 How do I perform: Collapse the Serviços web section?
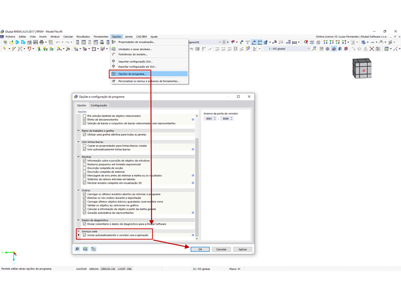pyautogui.click(x=79, y=231)
